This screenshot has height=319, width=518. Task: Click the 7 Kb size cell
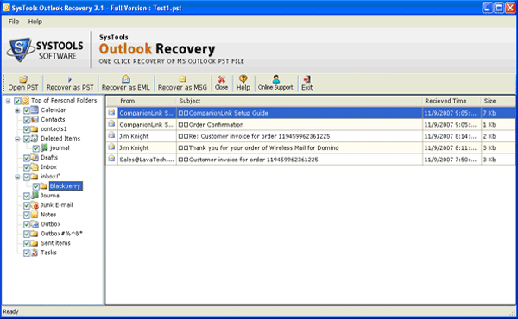(x=498, y=113)
